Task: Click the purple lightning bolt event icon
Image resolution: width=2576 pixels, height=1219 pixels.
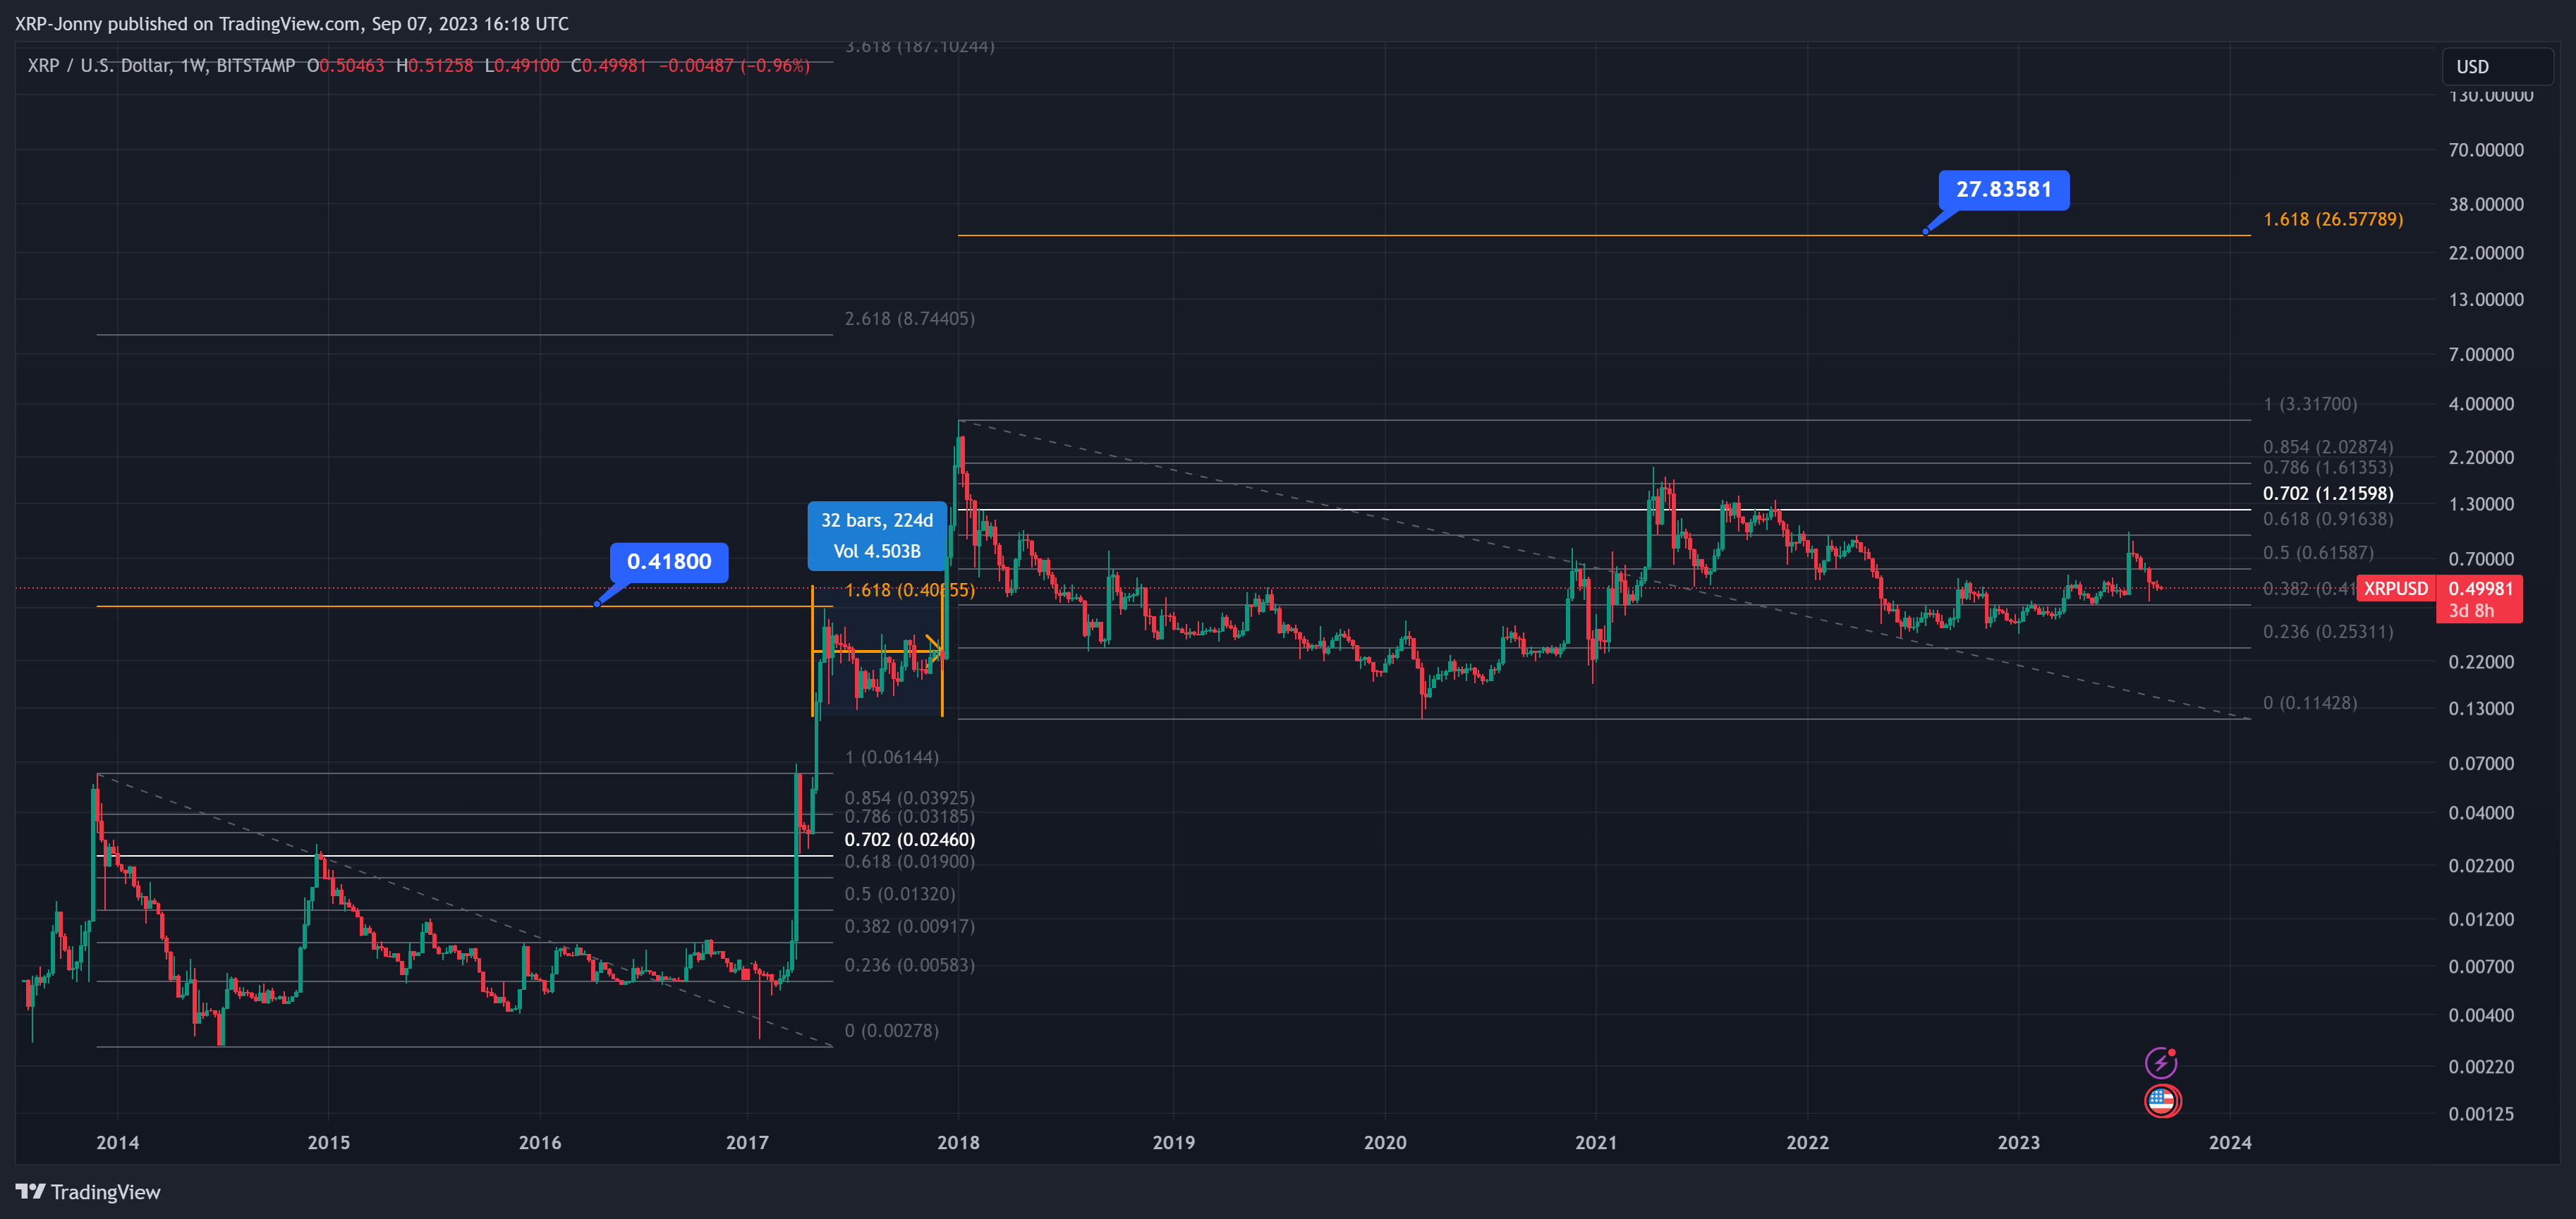Action: pos(2161,1062)
